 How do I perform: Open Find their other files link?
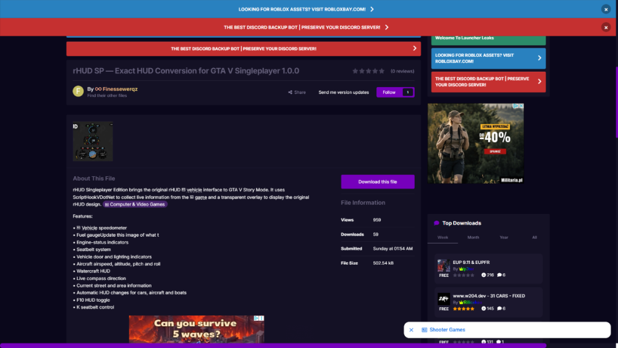pyautogui.click(x=107, y=96)
